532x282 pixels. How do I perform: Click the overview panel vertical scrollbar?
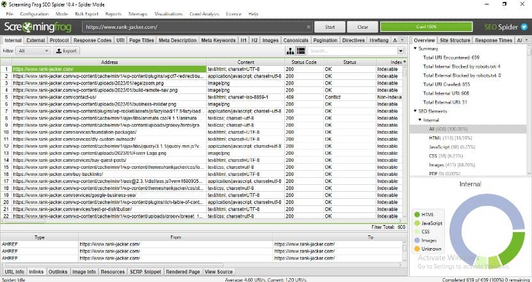pyautogui.click(x=529, y=110)
